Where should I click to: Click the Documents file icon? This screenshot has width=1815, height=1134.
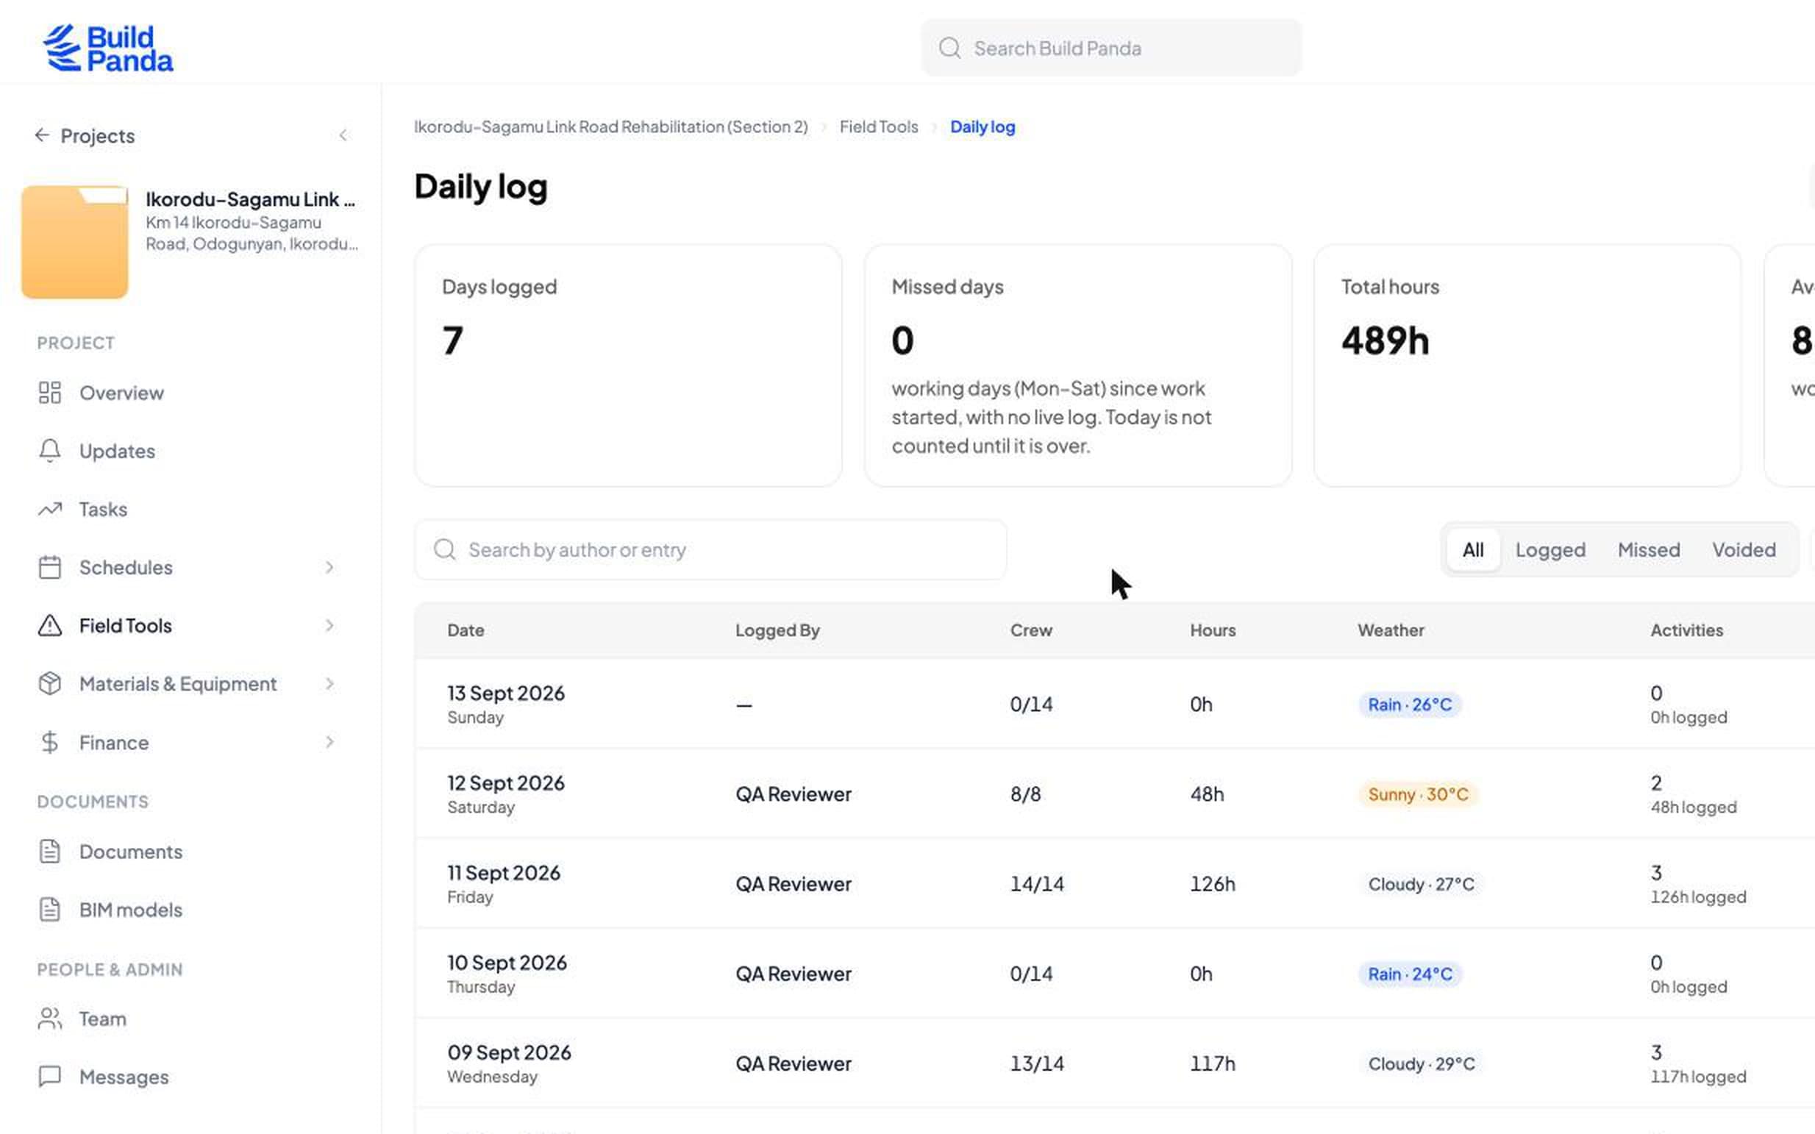pyautogui.click(x=49, y=852)
